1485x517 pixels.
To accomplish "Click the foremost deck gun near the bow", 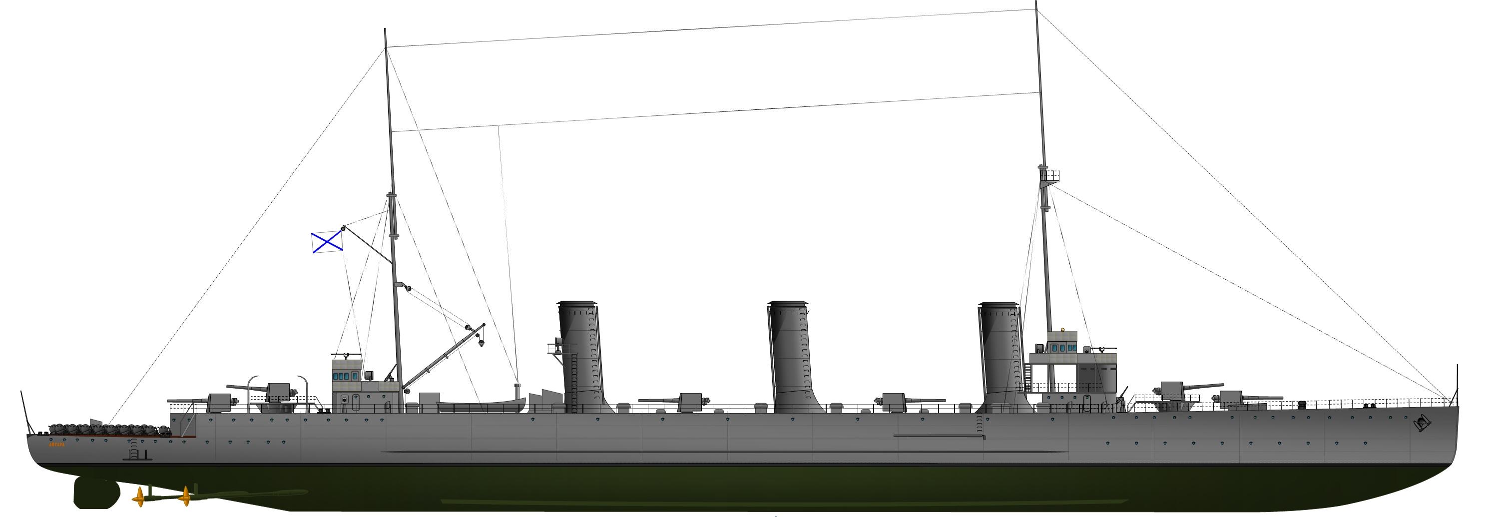I will [x=1245, y=397].
